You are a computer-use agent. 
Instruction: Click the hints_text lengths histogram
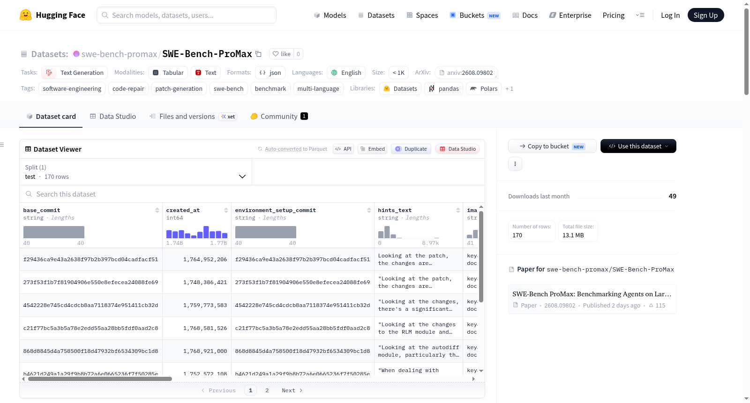(409, 232)
